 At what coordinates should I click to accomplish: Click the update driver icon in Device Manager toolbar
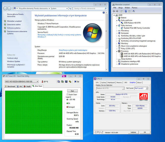[129, 11]
